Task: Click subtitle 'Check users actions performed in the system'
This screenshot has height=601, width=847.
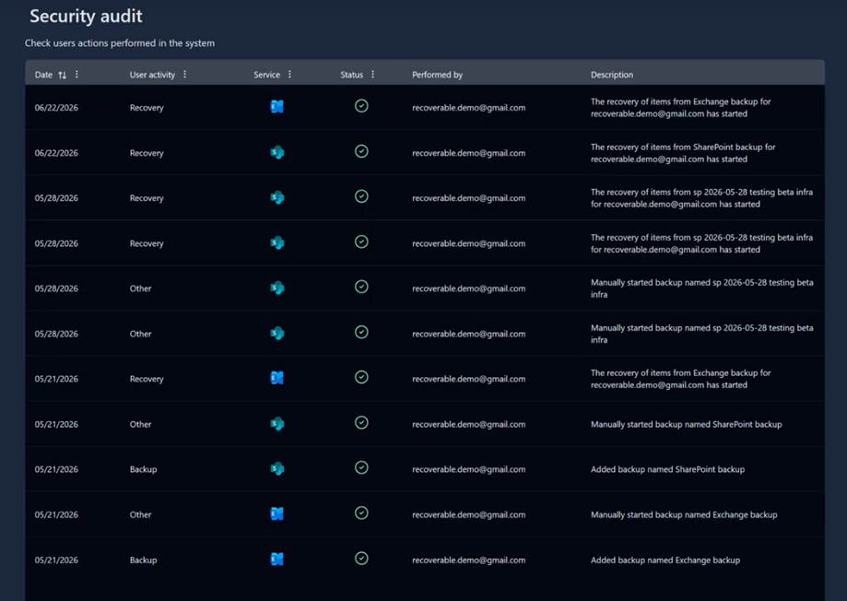Action: (x=120, y=42)
